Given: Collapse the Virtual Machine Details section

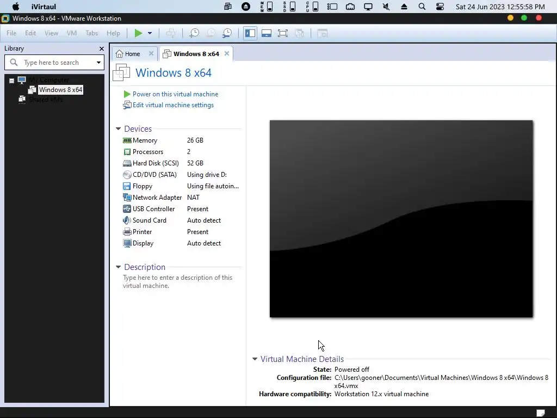Looking at the screenshot, I should tap(255, 359).
